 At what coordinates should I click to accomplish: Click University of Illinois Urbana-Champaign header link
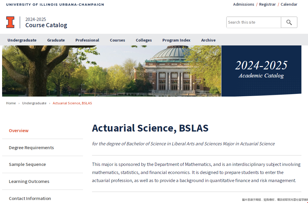coord(55,4)
